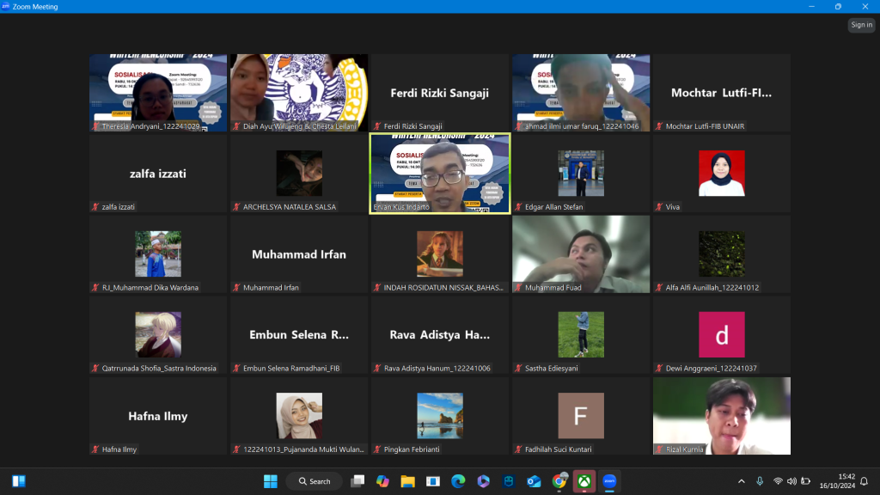
Task: Open File Explorer from the taskbar
Action: click(x=407, y=481)
